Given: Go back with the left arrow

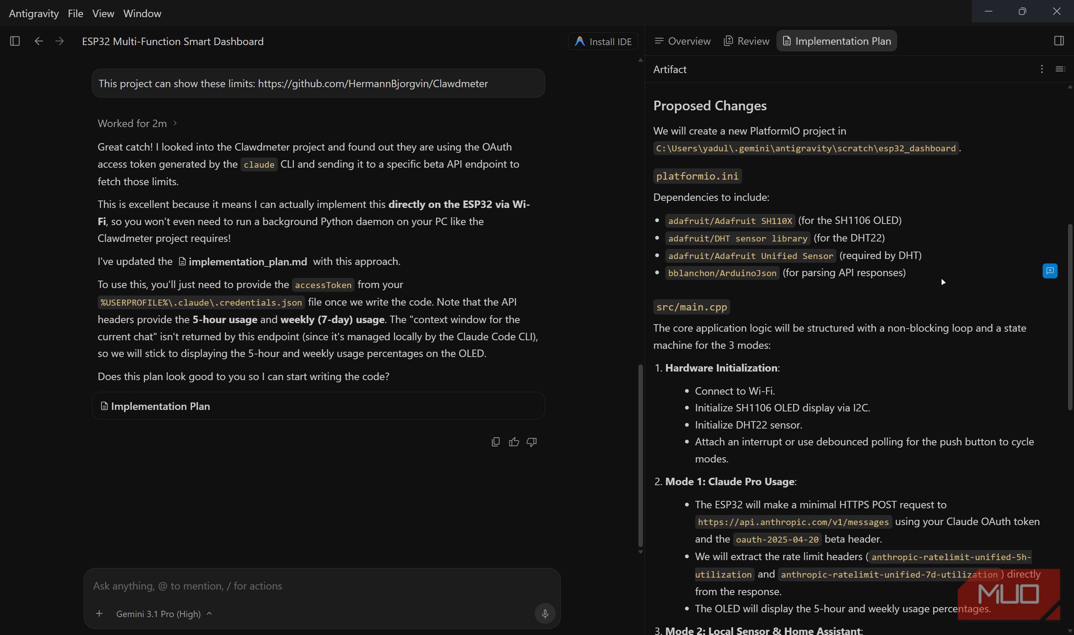Looking at the screenshot, I should 38,41.
